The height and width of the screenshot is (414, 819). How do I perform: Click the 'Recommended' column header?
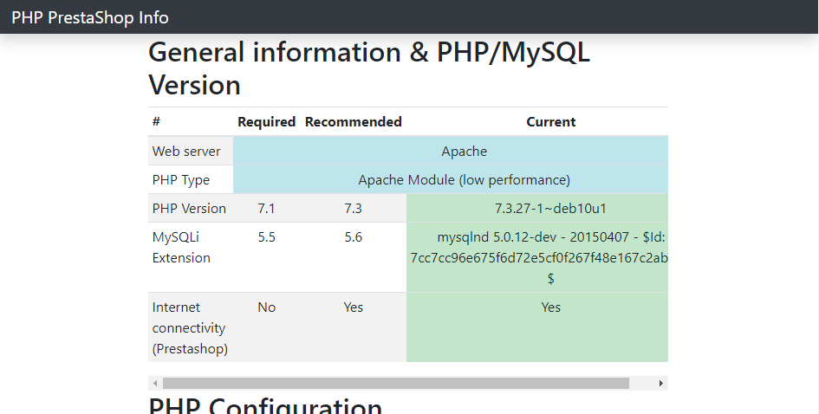[x=353, y=121]
